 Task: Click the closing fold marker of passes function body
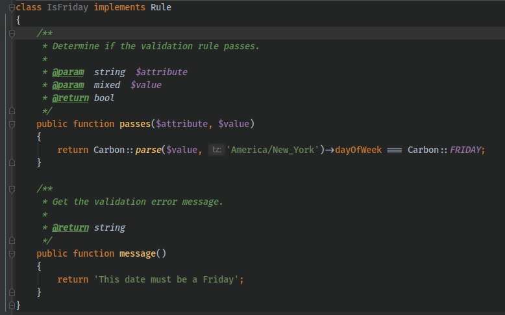(12, 163)
